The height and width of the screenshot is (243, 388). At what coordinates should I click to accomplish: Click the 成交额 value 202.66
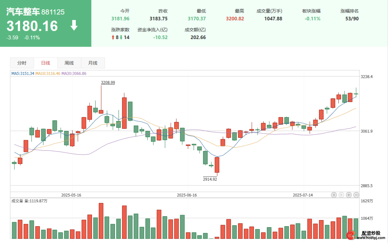click(198, 38)
